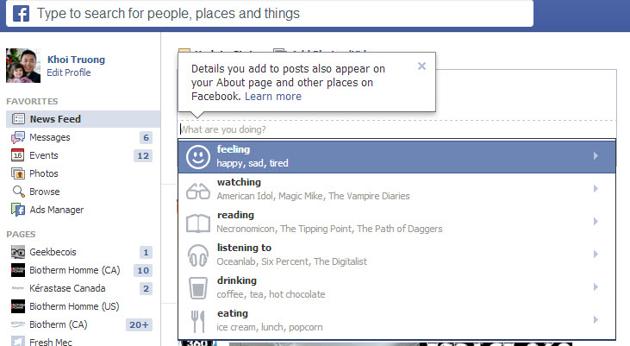Open the Events sidebar item
630x346 pixels.
(x=43, y=155)
